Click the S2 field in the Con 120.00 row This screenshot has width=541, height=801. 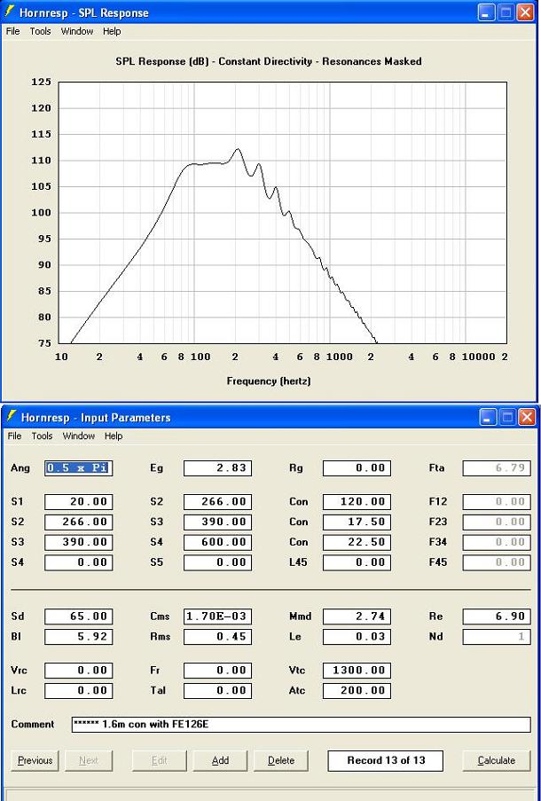pos(217,502)
